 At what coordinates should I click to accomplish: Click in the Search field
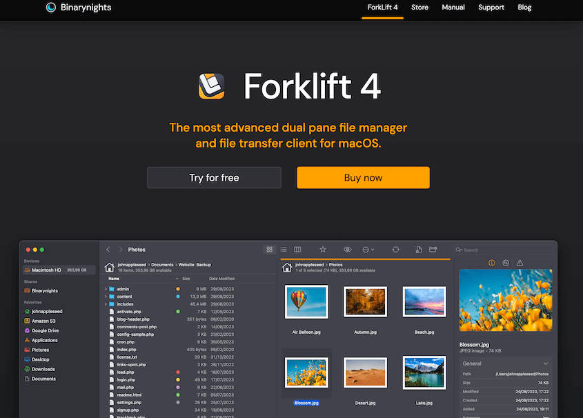503,250
